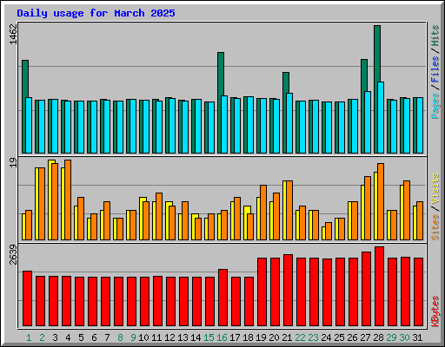The width and height of the screenshot is (445, 347).
Task: Click day 6 label on x-axis
Action: (94, 337)
